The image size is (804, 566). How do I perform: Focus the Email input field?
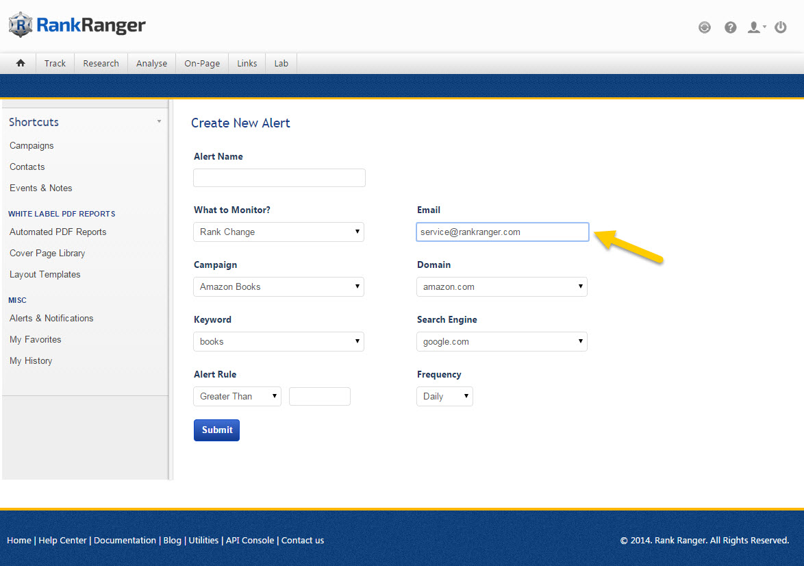click(x=502, y=232)
